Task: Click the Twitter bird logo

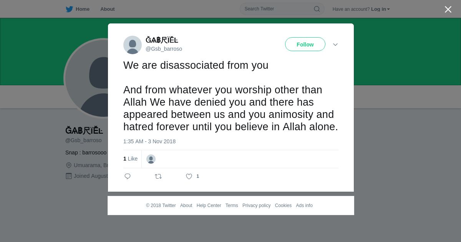Action: [x=69, y=9]
